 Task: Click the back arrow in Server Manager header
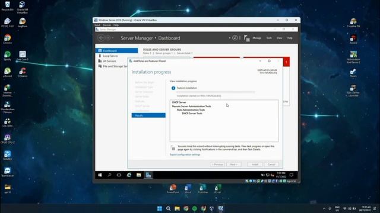tap(101, 38)
